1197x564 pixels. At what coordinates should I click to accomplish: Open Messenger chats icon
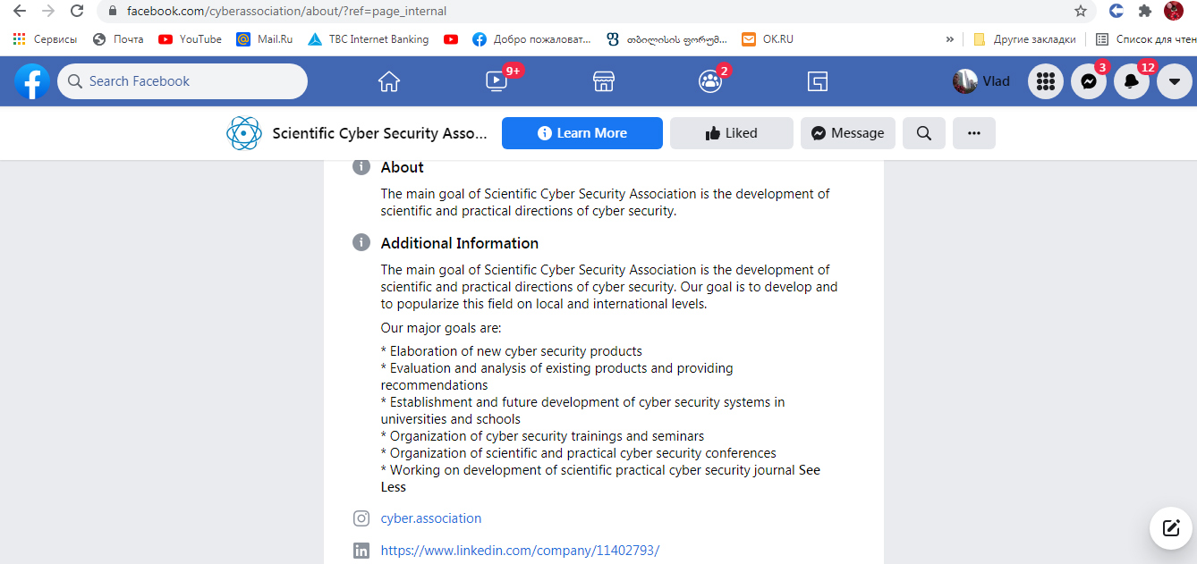coord(1089,81)
